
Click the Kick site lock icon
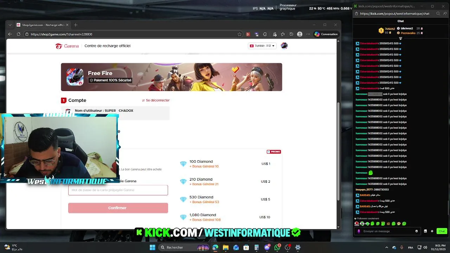[x=356, y=14]
